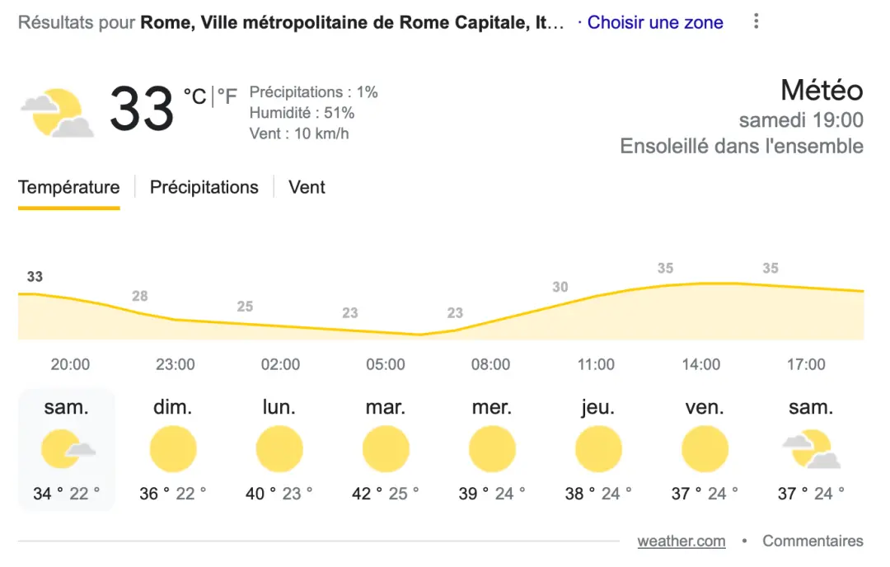
Task: Select today's forecast card labeled sam.
Action: click(66, 449)
